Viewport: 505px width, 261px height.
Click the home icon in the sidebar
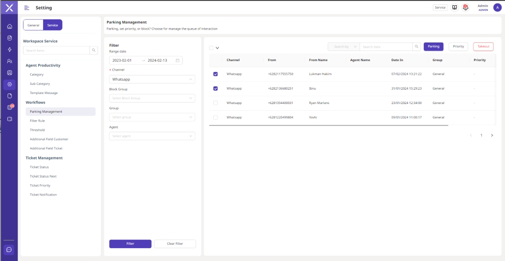coord(10,26)
